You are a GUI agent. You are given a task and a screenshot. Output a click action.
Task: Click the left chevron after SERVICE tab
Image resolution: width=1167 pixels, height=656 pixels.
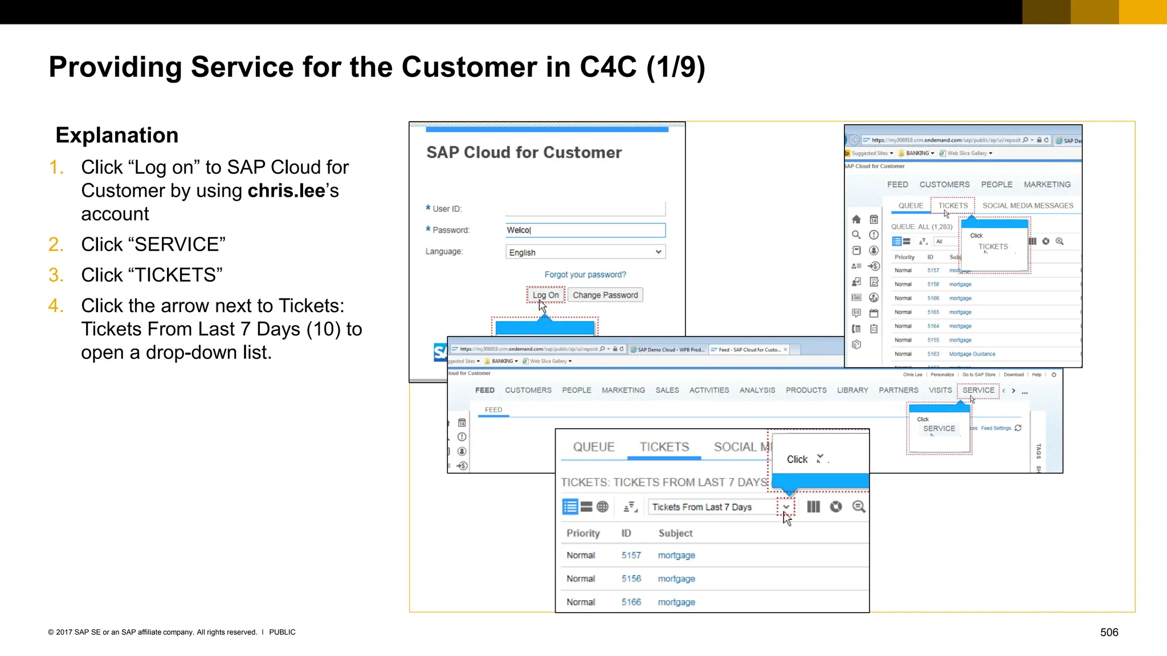(x=1004, y=391)
